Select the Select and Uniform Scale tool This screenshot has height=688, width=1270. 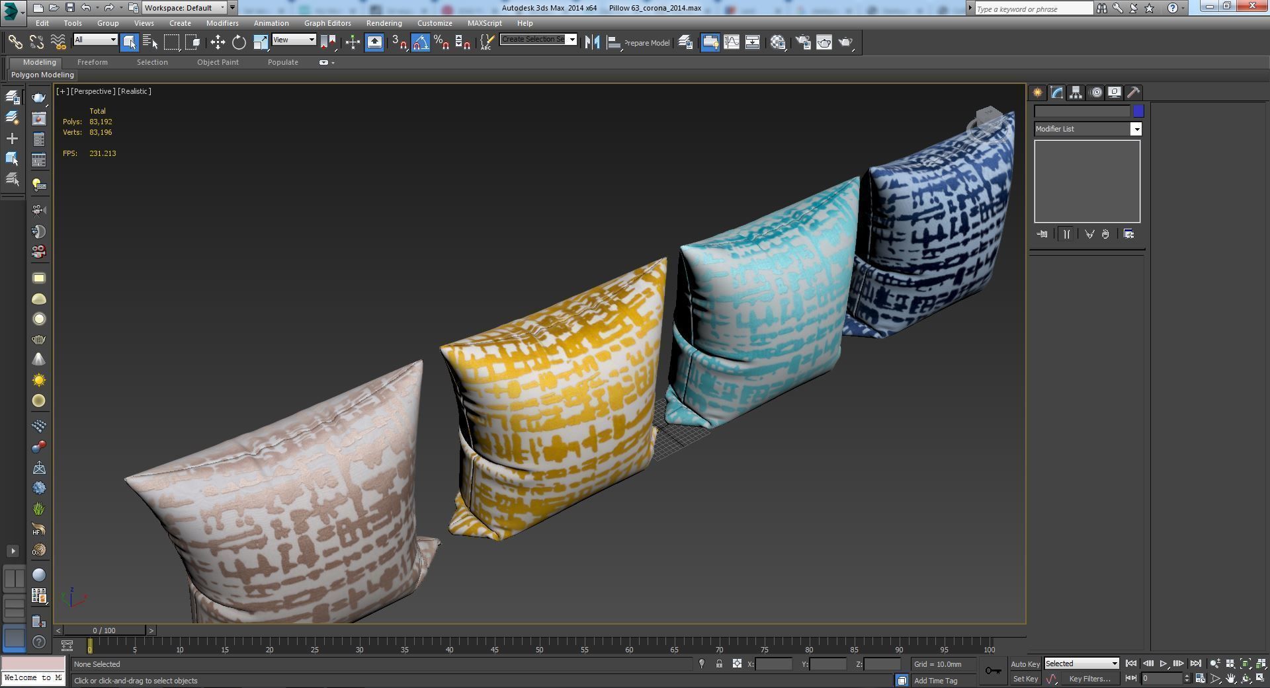tap(260, 42)
